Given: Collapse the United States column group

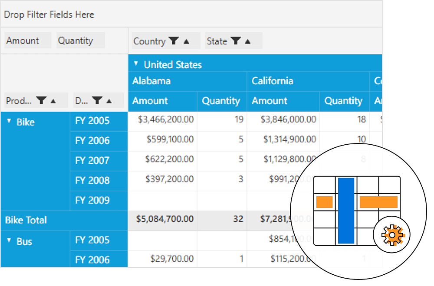Looking at the screenshot, I should click(x=136, y=64).
